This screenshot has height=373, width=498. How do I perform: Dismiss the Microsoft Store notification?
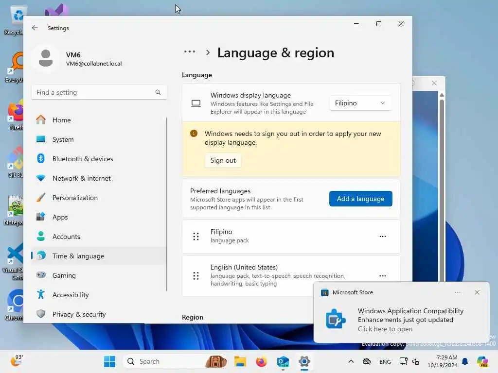[x=477, y=292]
